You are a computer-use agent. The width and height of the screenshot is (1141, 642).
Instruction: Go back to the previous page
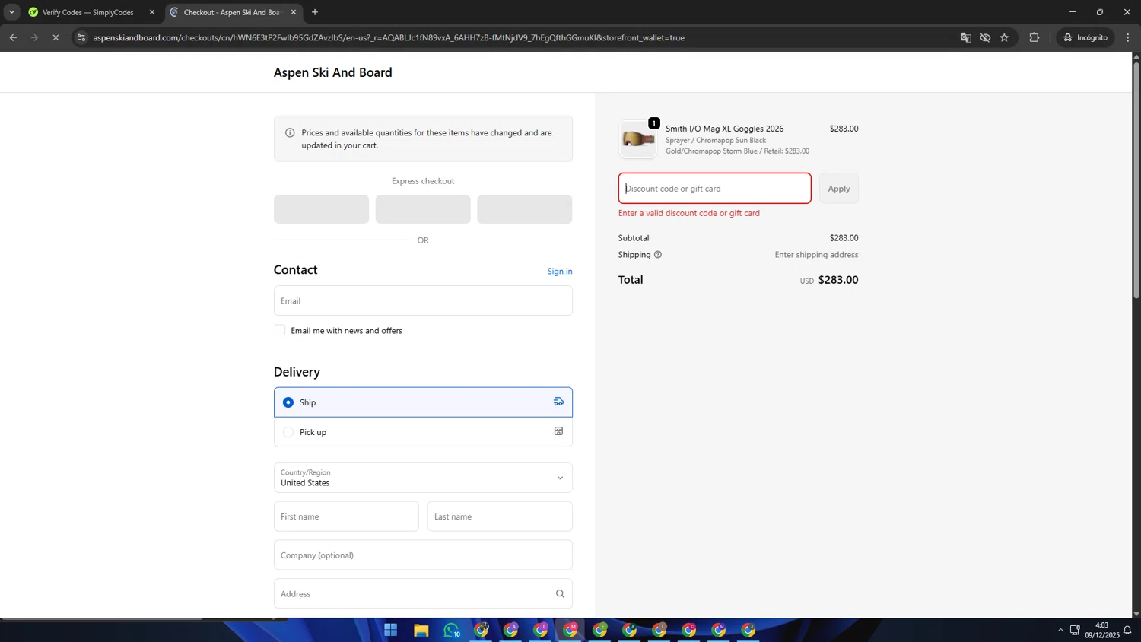(x=13, y=37)
